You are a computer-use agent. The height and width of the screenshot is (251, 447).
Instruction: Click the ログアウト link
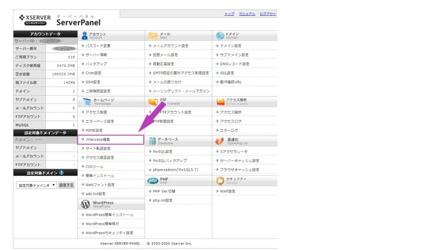tap(268, 14)
